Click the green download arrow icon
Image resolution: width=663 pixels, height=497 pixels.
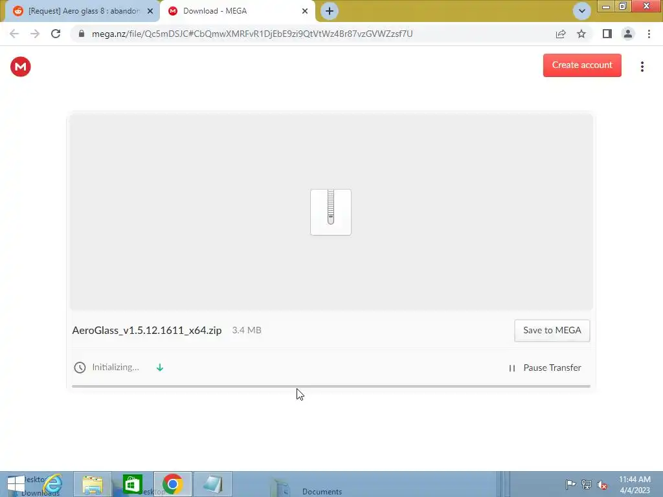pyautogui.click(x=160, y=368)
